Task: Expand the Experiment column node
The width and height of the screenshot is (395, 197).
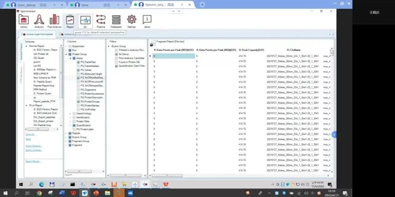Action: 66,47
